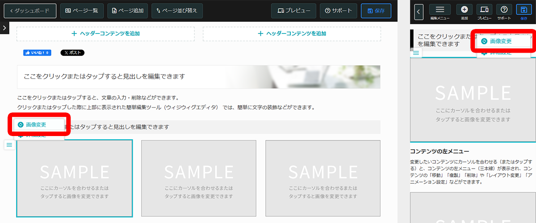Screen dimensions: 536x223
Task: Click ページ追加 to add a page
Action: click(x=128, y=11)
